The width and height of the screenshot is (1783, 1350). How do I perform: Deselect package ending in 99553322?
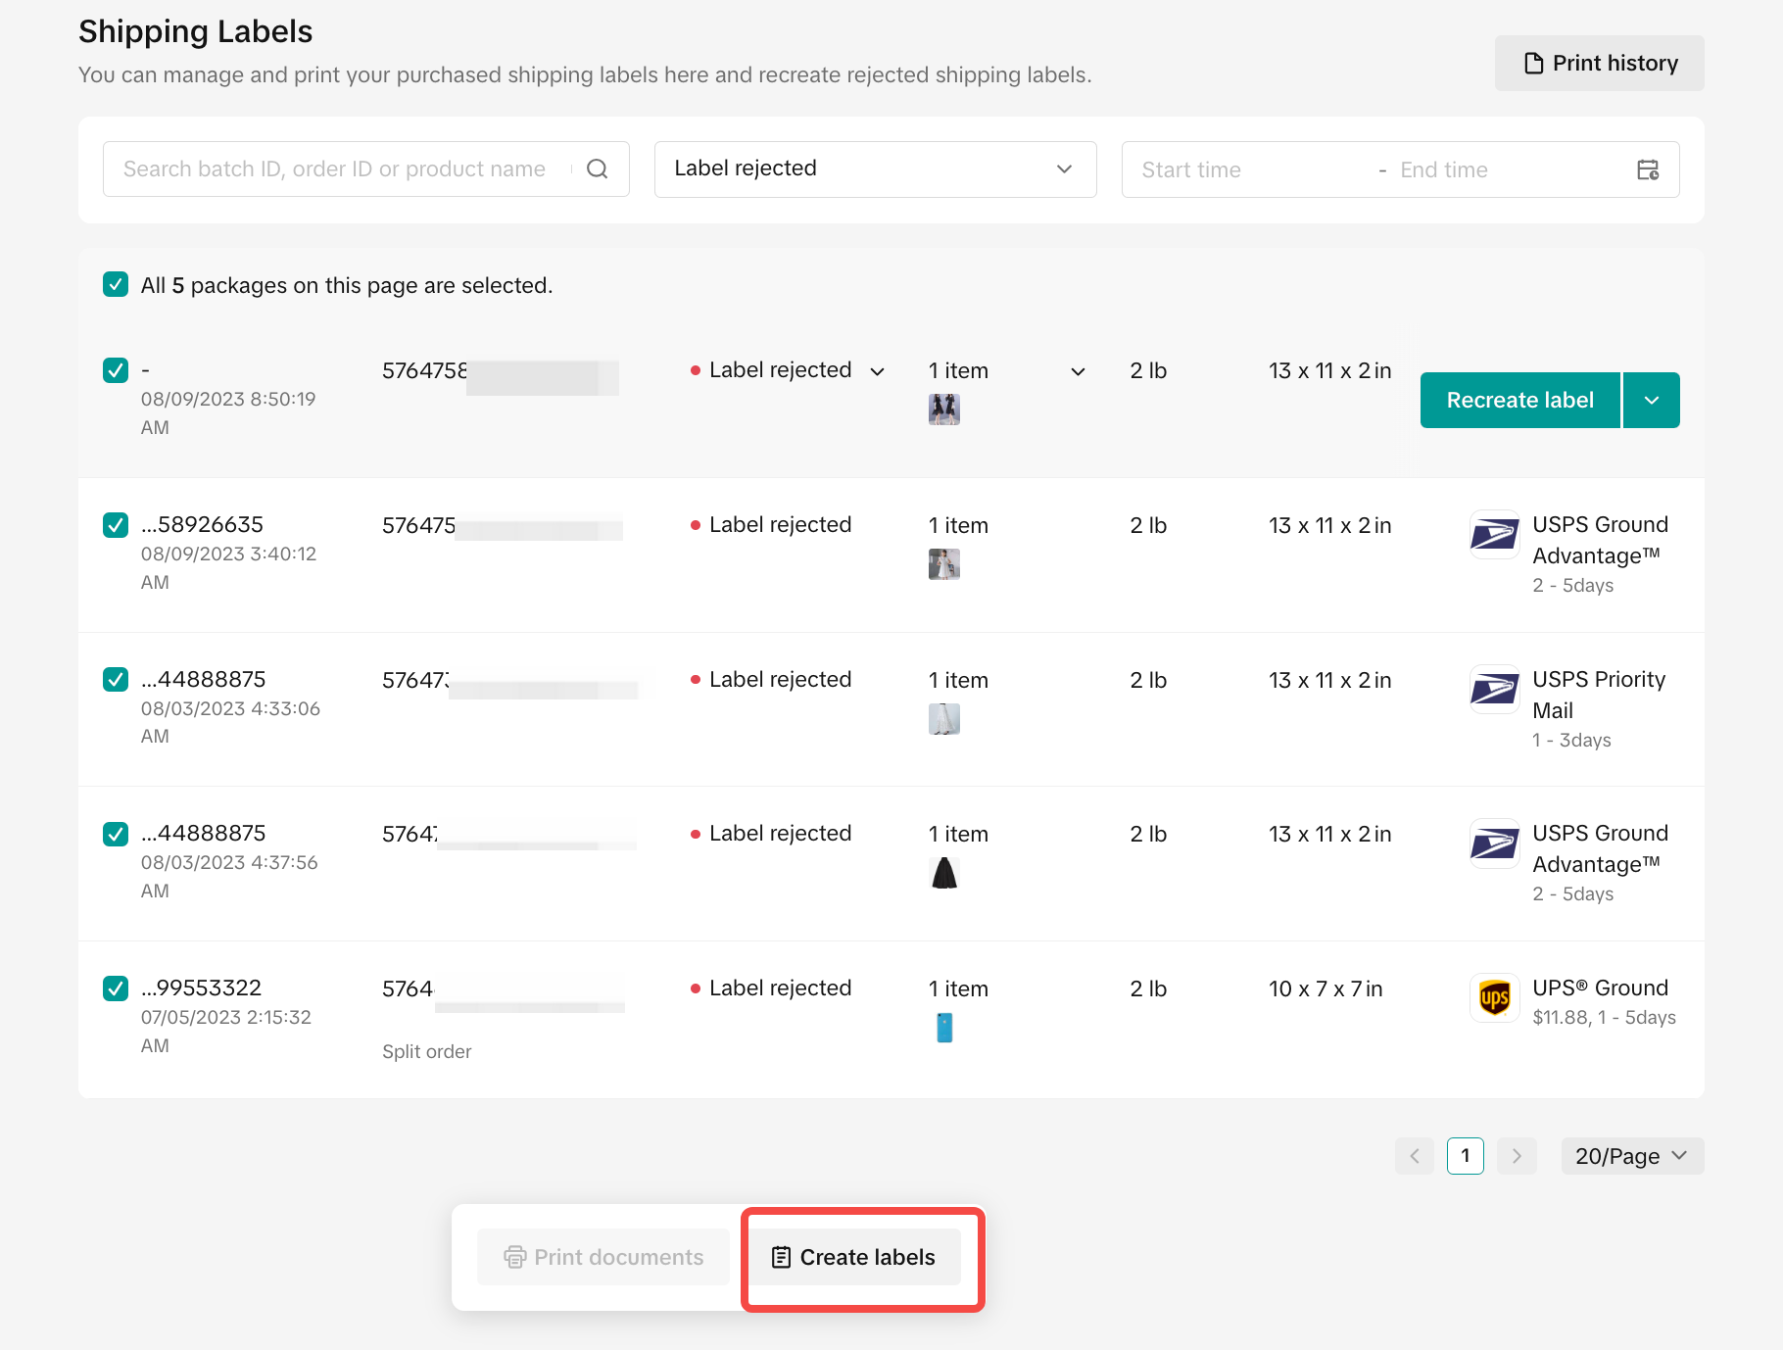tap(116, 988)
